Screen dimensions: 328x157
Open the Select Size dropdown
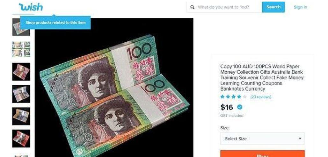(263, 139)
